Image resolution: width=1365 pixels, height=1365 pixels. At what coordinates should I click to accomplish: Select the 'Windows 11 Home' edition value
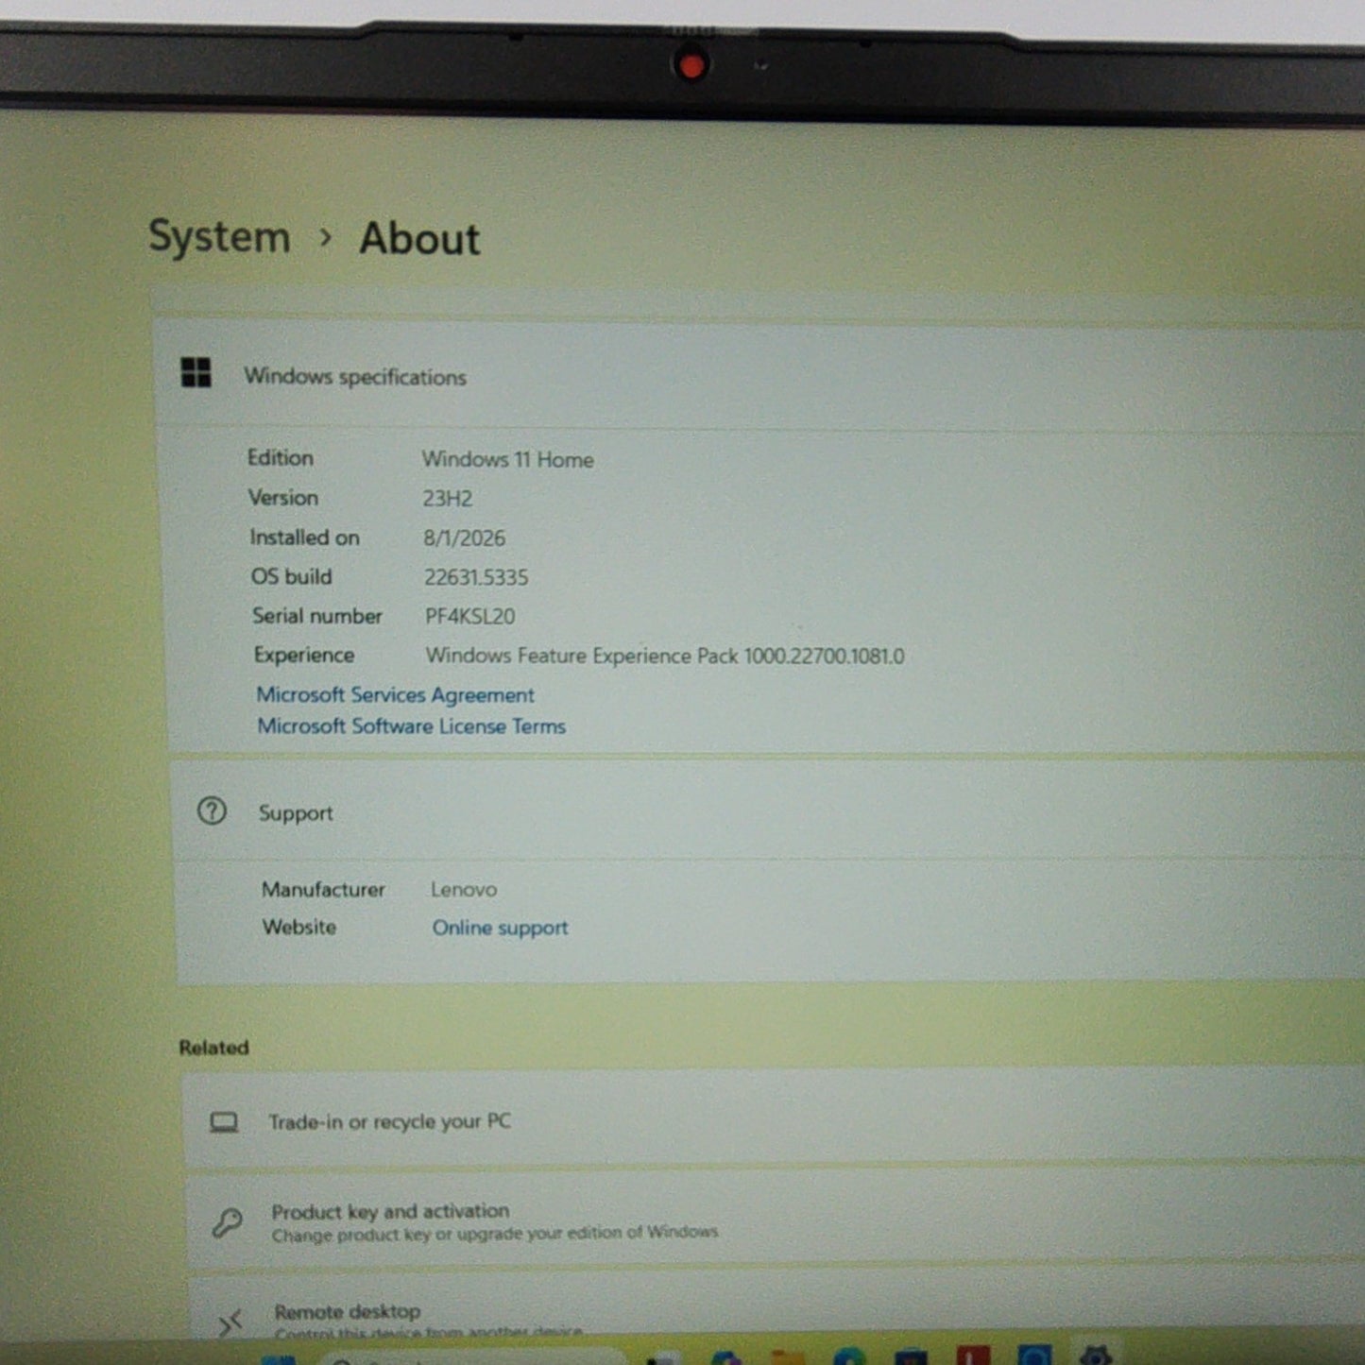click(x=507, y=459)
